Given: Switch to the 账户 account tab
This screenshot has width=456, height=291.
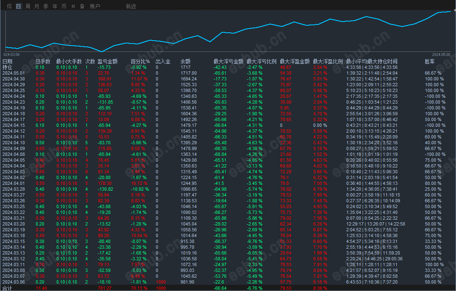Looking at the screenshot, I should click(95, 6).
